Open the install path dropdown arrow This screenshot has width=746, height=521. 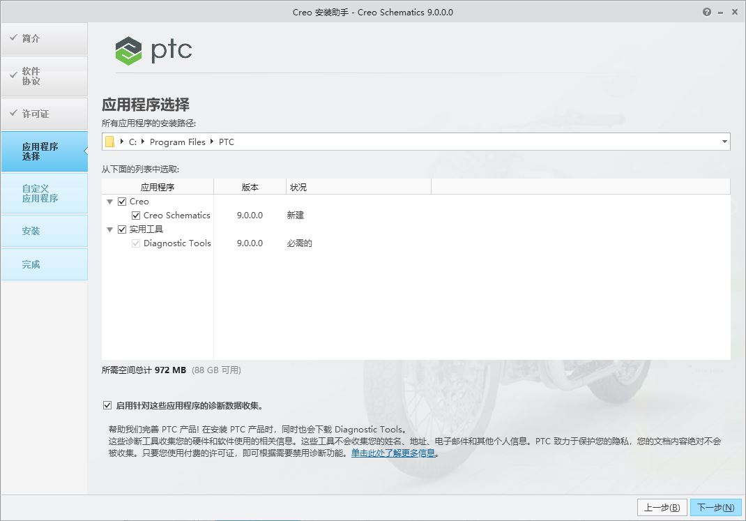pos(724,142)
